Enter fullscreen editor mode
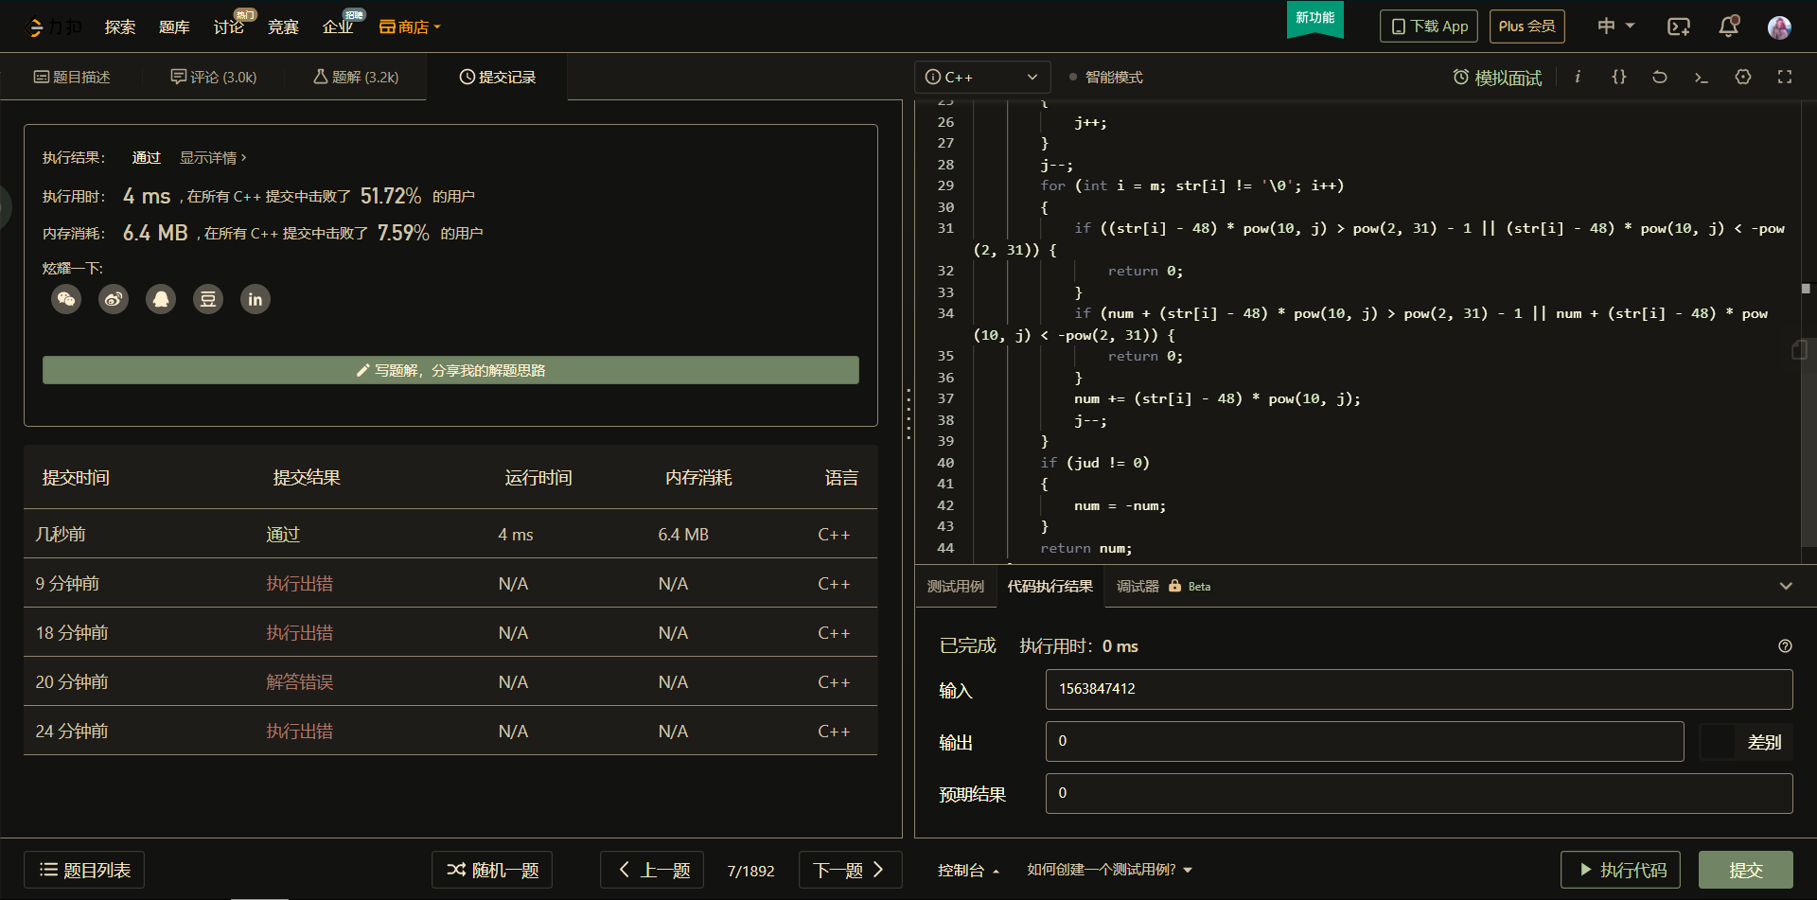Screen dimensions: 1817x900 (x=1785, y=78)
